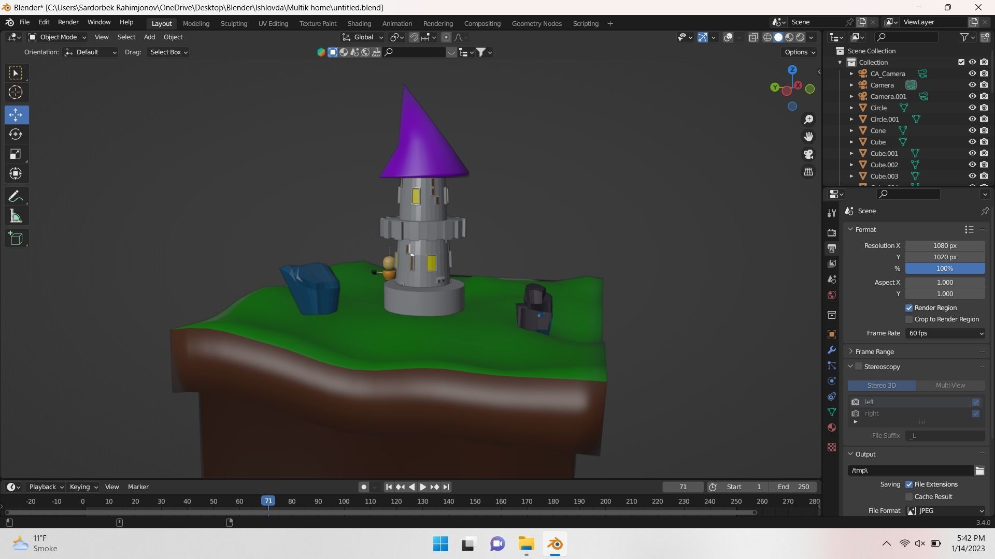Choose the Add Cube tool
This screenshot has height=559, width=995.
(16, 239)
